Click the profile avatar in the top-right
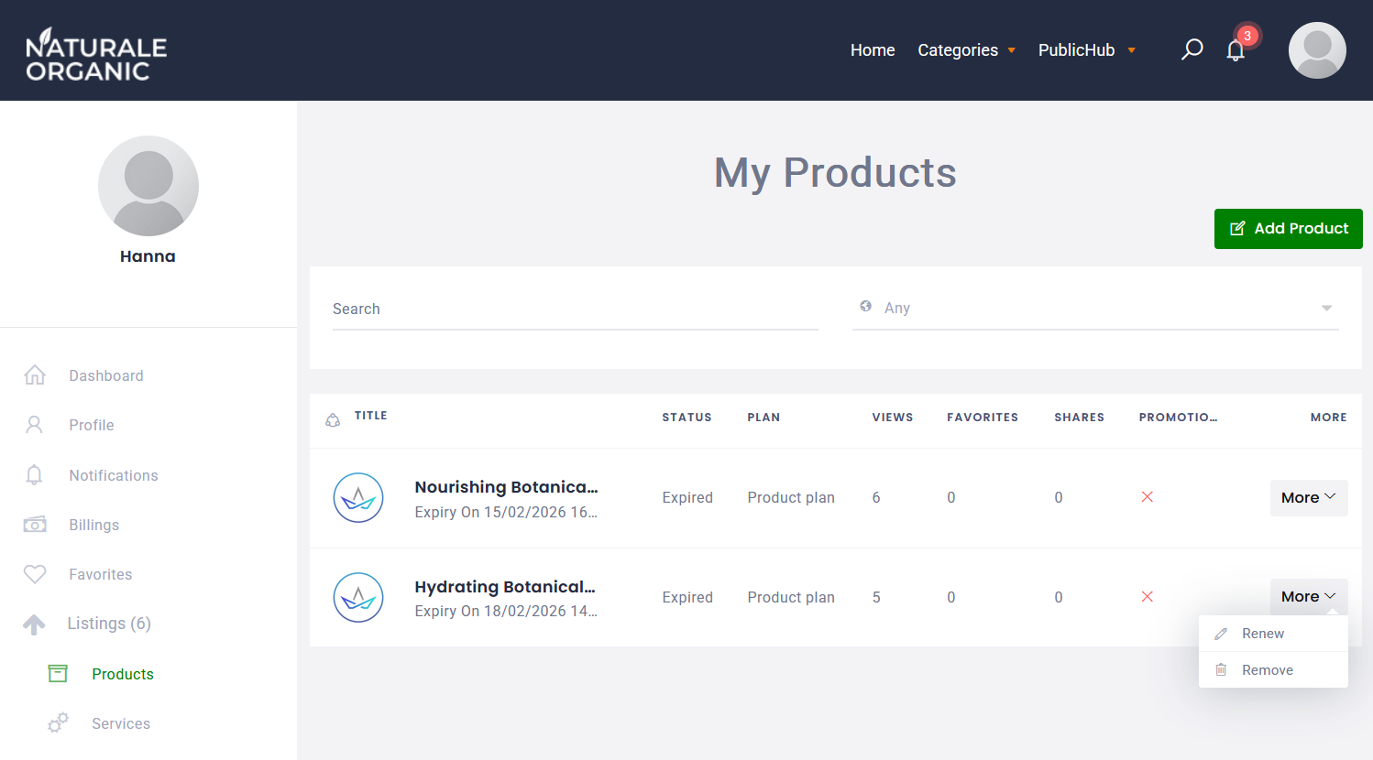Screen dimensions: 1373x760 1317,50
